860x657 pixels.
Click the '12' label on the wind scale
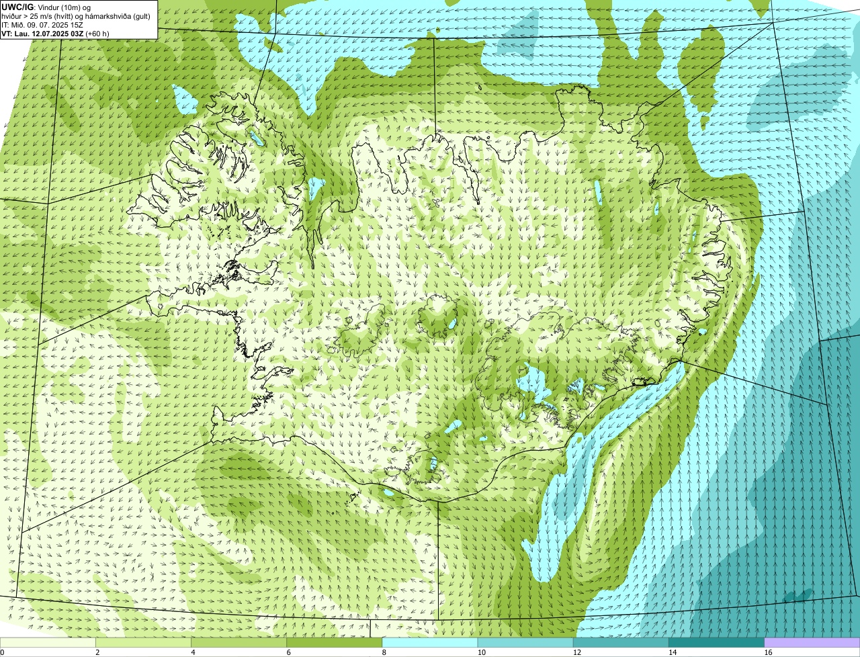pyautogui.click(x=577, y=652)
